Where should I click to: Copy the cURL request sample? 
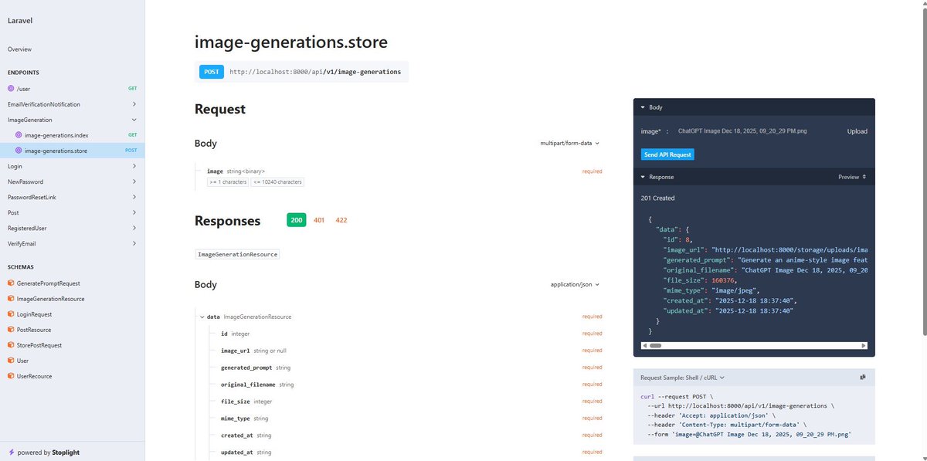[863, 378]
